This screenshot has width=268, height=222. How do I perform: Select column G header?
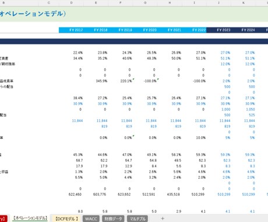point(145,3)
